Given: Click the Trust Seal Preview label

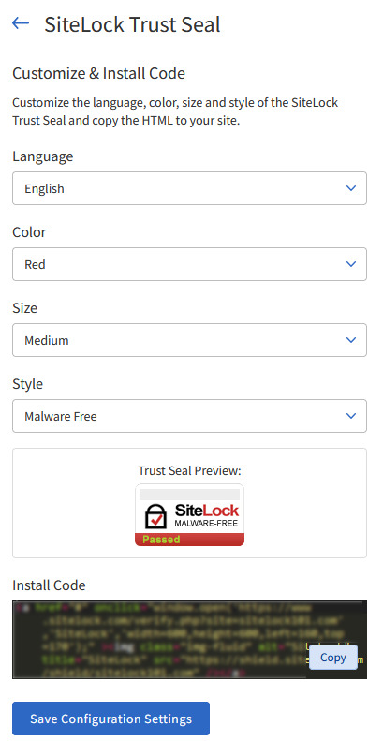Looking at the screenshot, I should pos(189,470).
